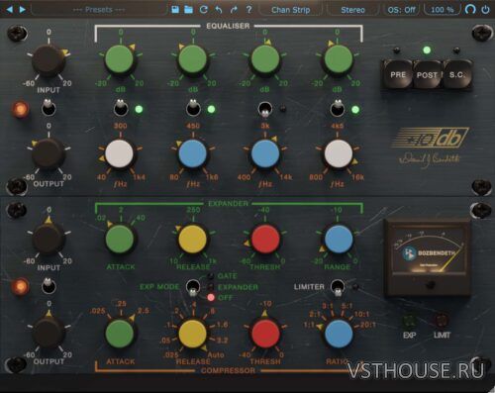Open the OS: Off oversampling dropdown
The height and width of the screenshot is (393, 495).
tap(401, 10)
